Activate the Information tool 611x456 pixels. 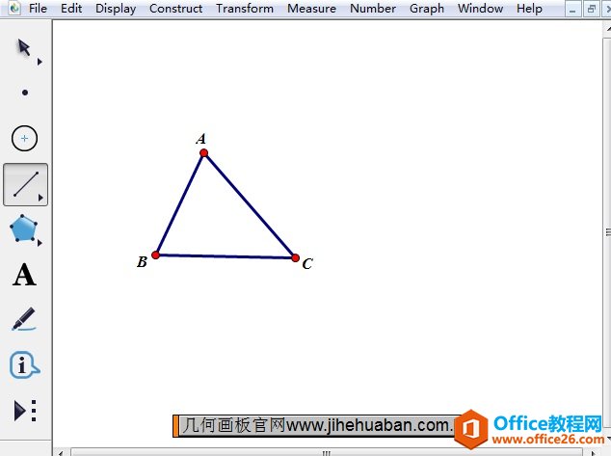(x=24, y=365)
